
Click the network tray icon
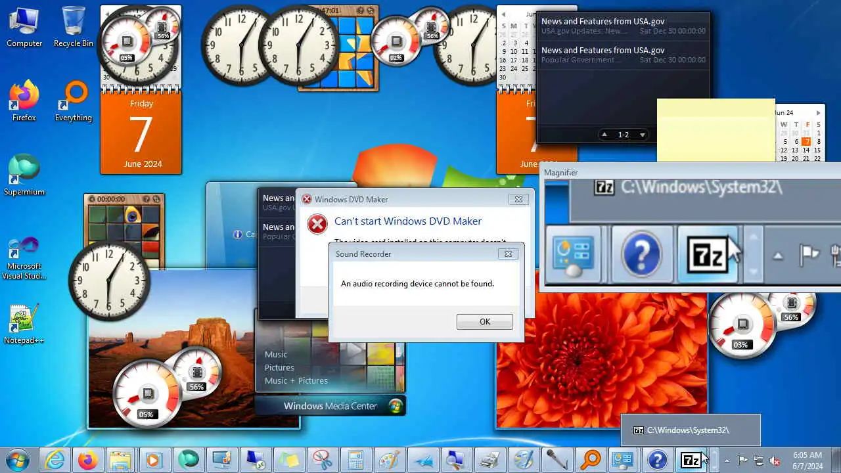759,461
